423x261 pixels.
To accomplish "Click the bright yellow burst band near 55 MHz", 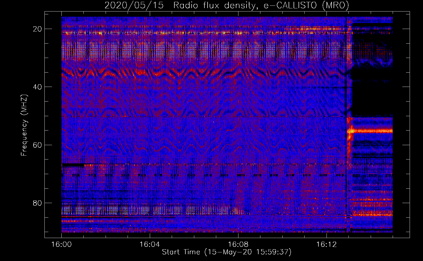I will 370,131.
